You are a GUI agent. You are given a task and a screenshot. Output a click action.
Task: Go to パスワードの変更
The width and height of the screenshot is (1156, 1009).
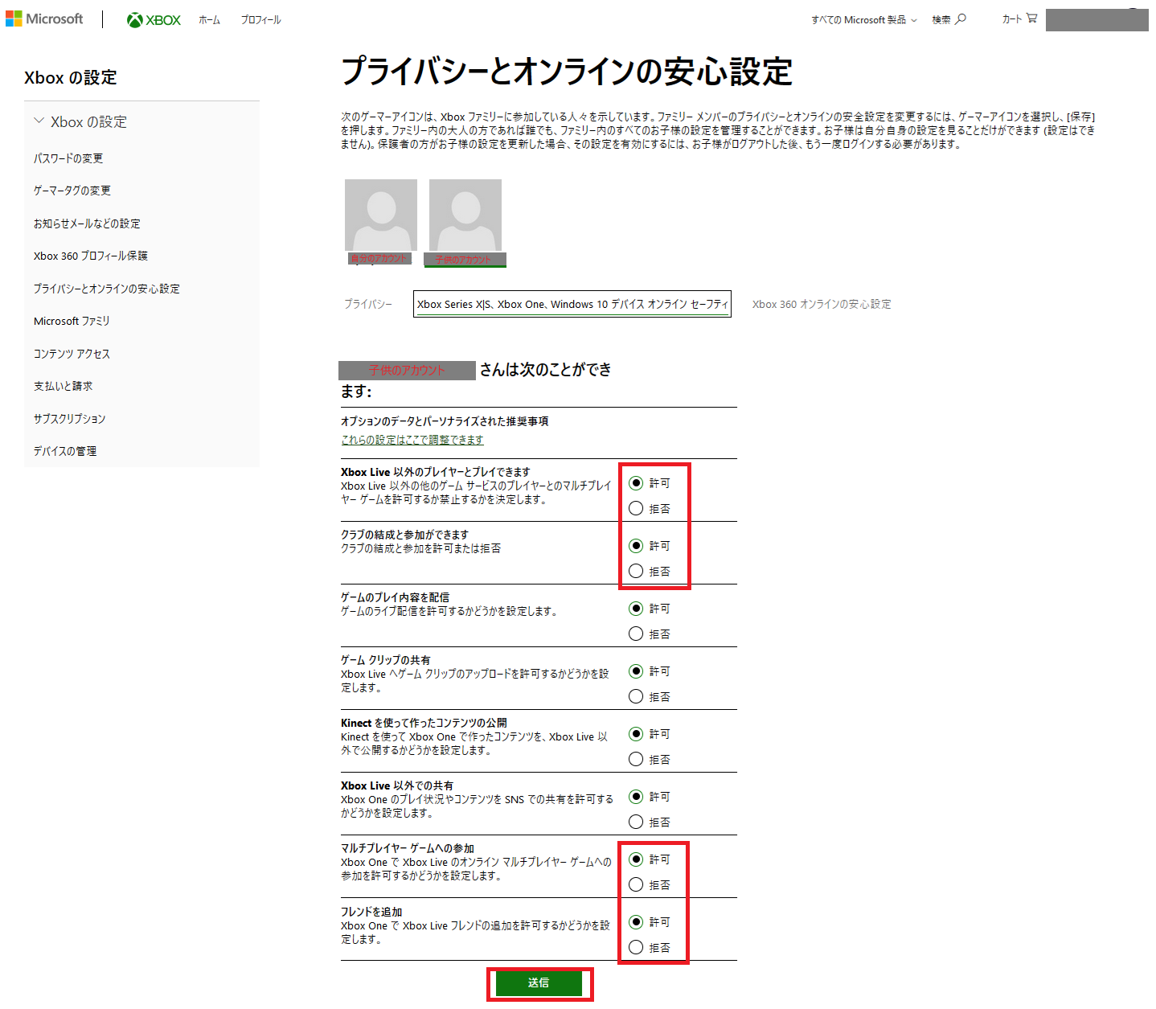68,158
